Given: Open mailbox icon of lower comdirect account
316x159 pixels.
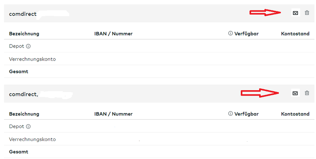Looking at the screenshot, I should 295,93.
